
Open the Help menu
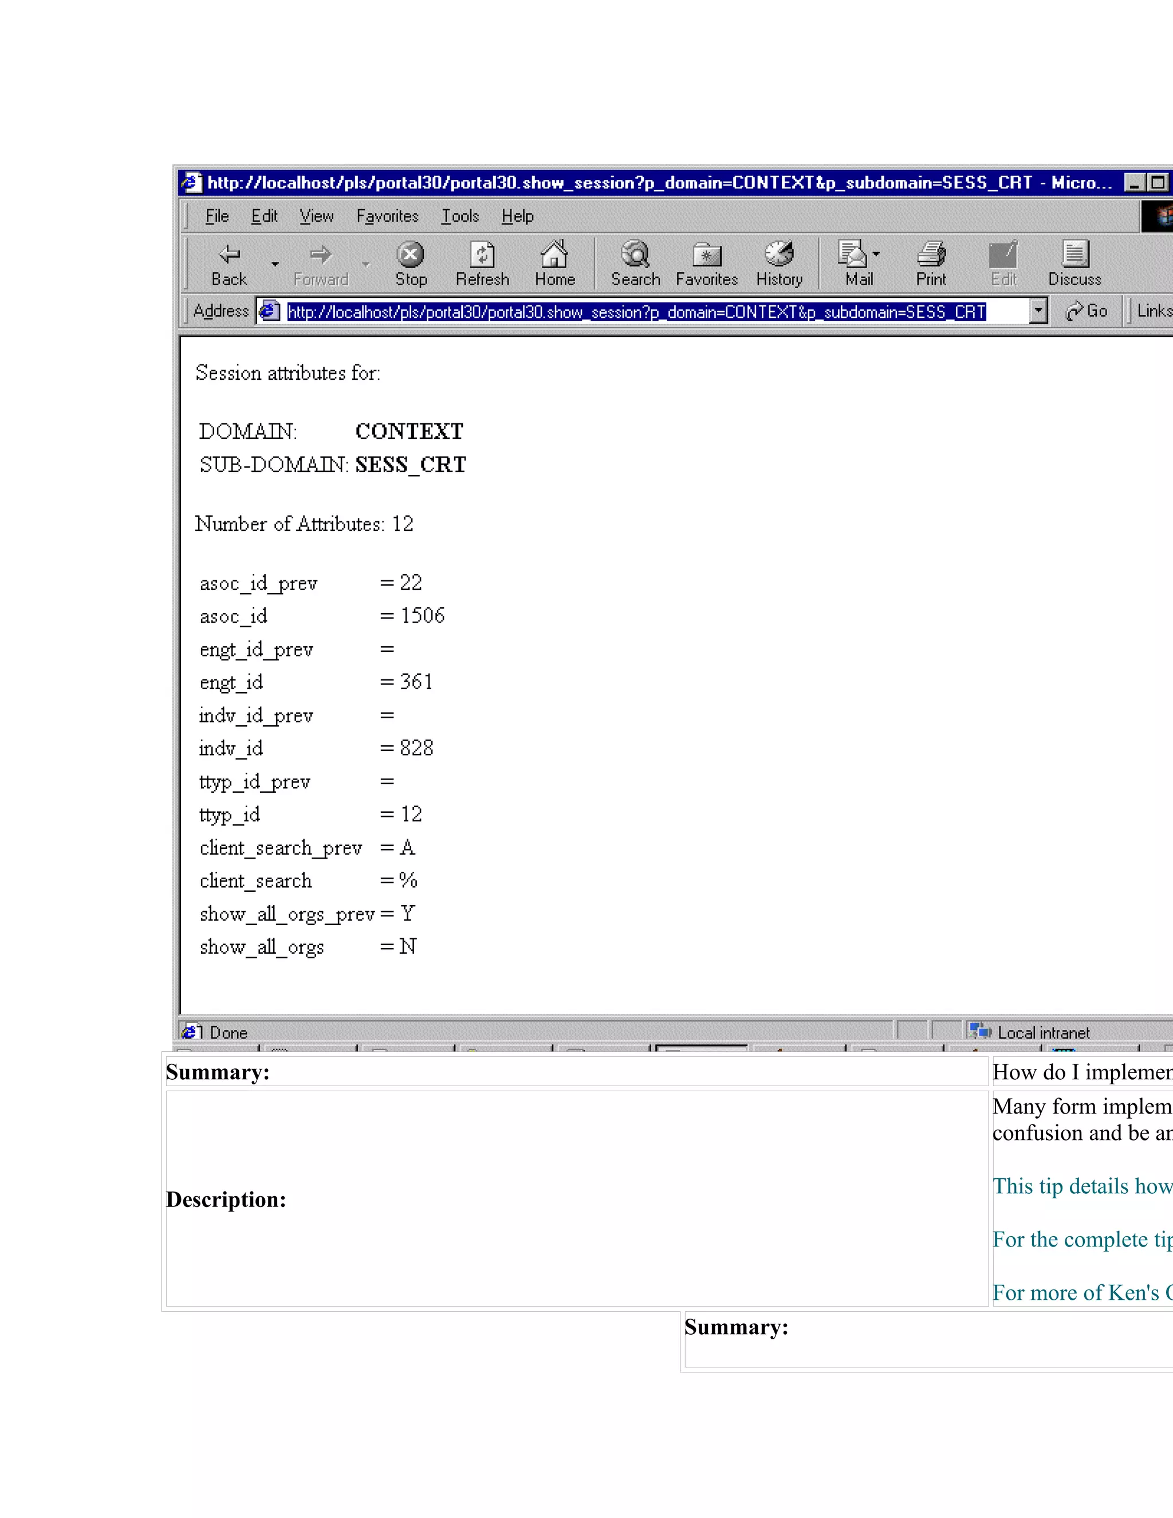pyautogui.click(x=518, y=216)
